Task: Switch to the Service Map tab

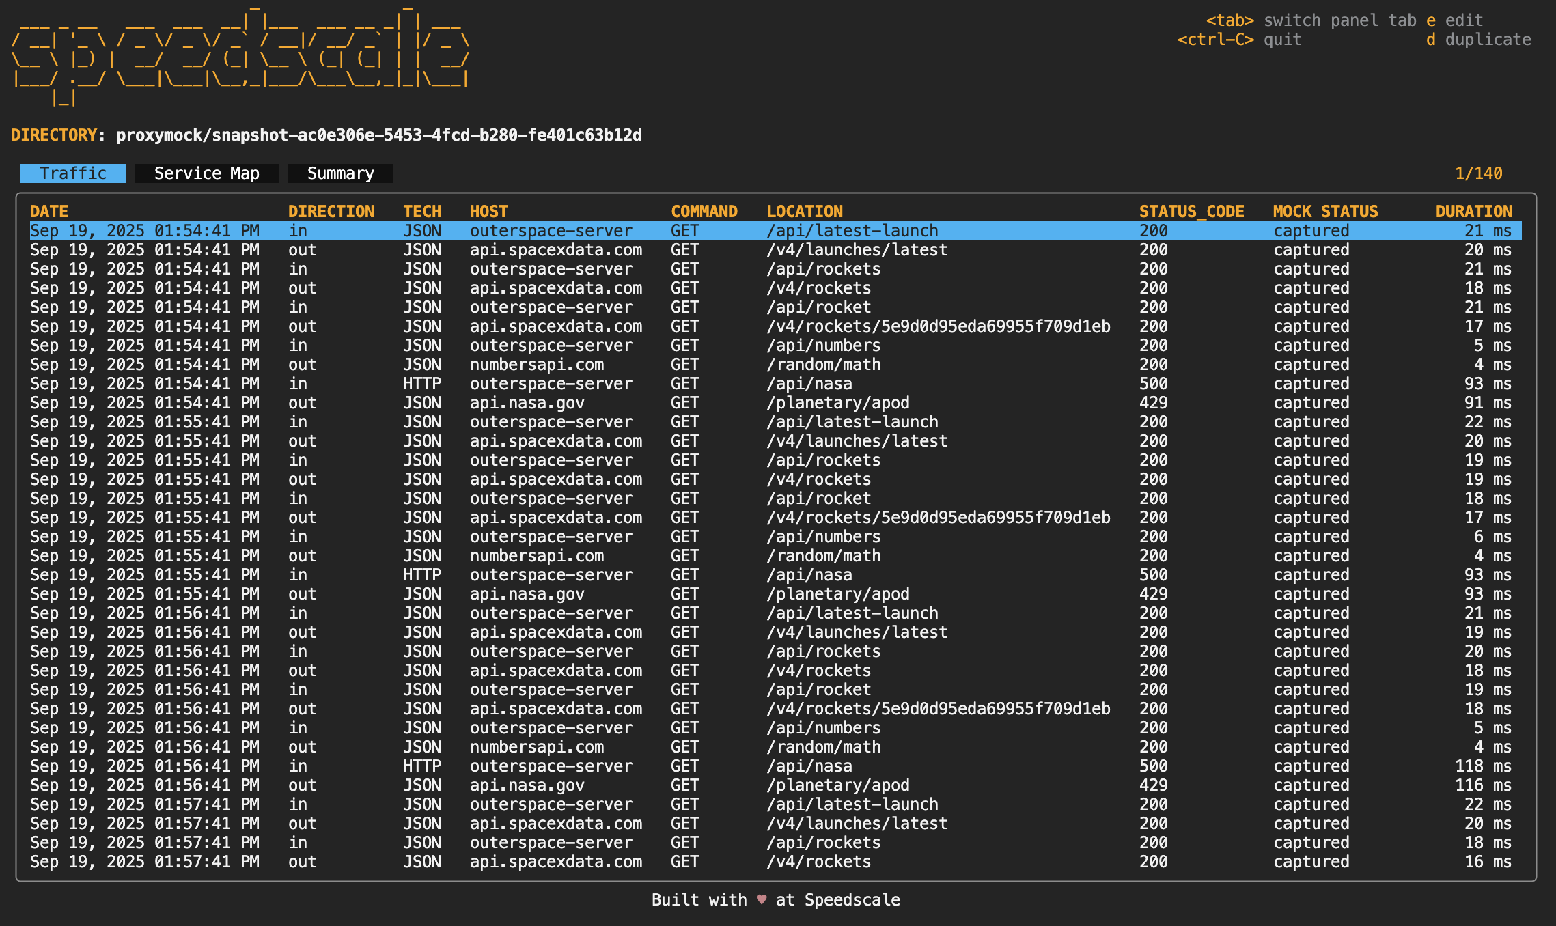Action: 206,173
